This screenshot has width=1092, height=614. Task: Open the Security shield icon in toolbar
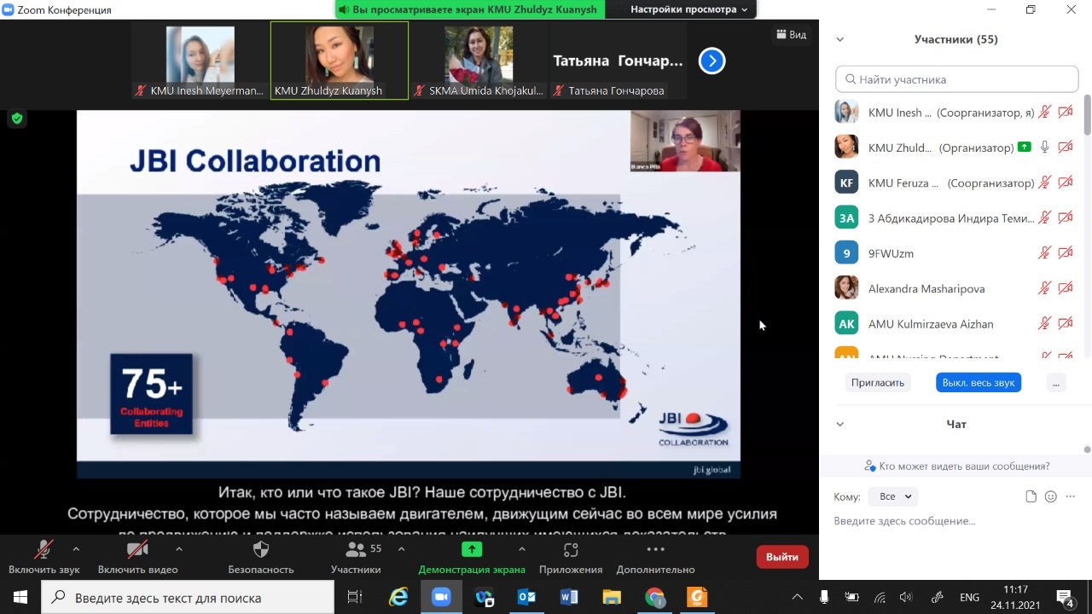(x=261, y=550)
